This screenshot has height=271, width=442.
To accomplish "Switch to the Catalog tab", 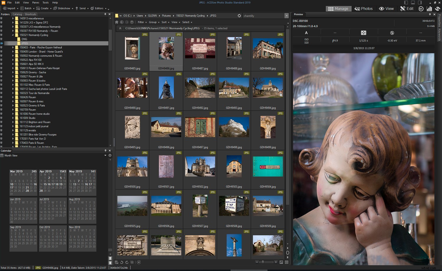I will click(x=17, y=14).
